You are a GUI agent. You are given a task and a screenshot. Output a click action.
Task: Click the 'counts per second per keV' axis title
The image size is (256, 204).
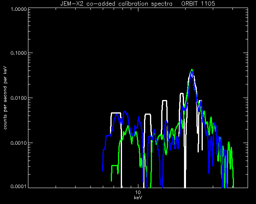pos(5,98)
